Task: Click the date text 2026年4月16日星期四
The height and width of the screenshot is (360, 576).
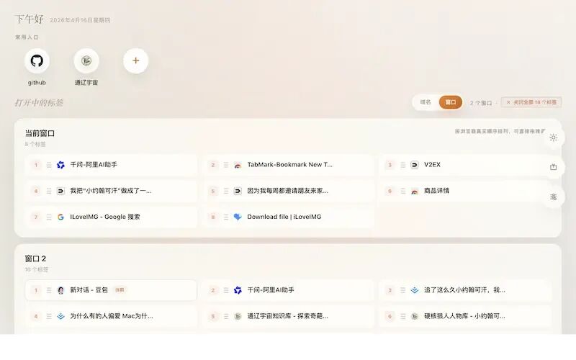Action: [80, 20]
